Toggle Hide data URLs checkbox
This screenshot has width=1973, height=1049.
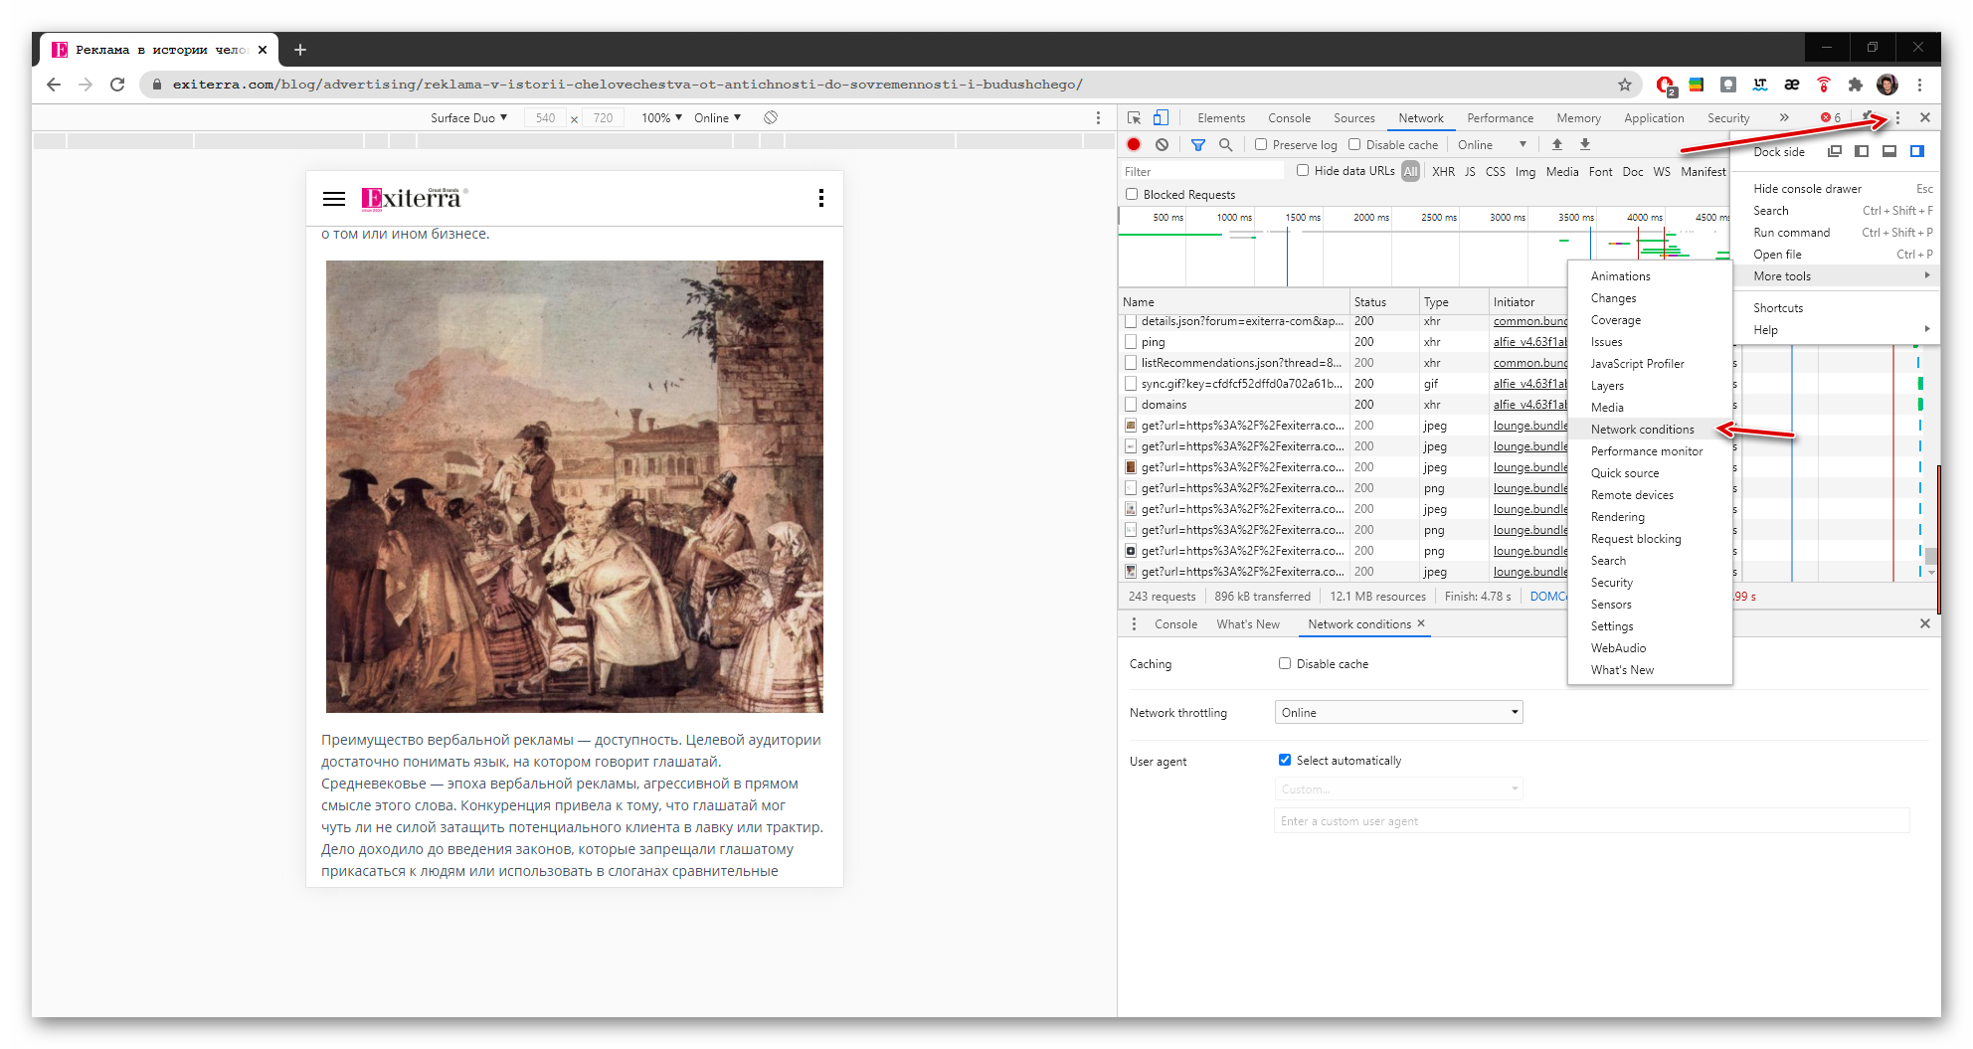(1303, 170)
